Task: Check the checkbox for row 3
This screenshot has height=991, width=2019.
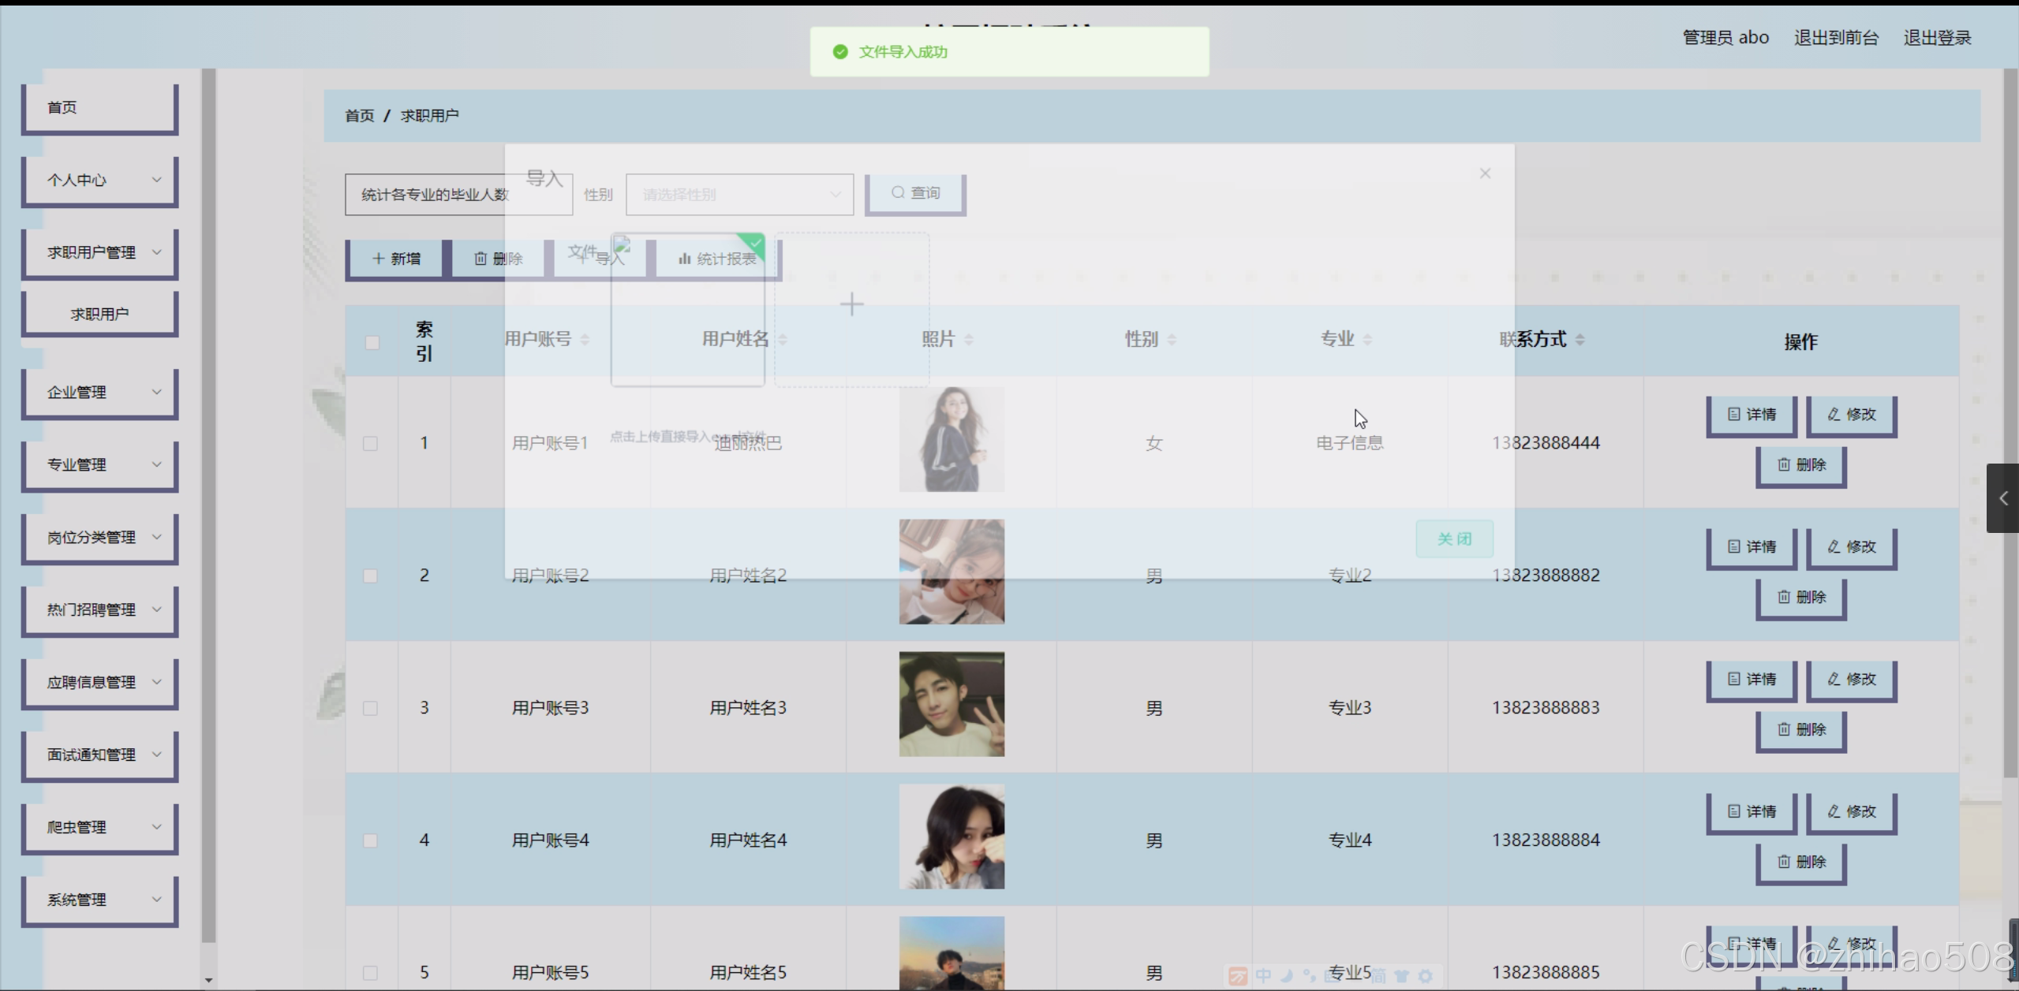Action: click(370, 708)
